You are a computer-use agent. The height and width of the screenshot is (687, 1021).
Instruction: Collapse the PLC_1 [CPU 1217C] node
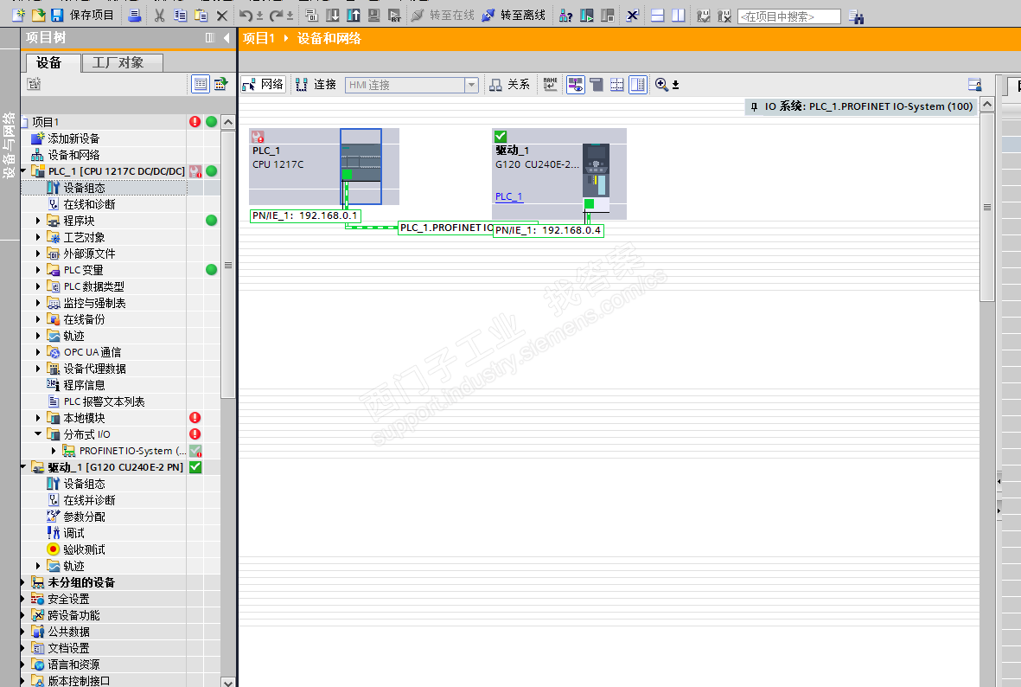click(x=23, y=170)
